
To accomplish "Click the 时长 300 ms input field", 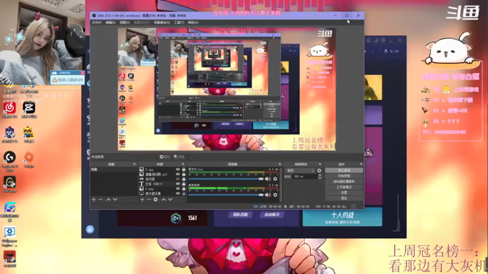I will (x=304, y=177).
